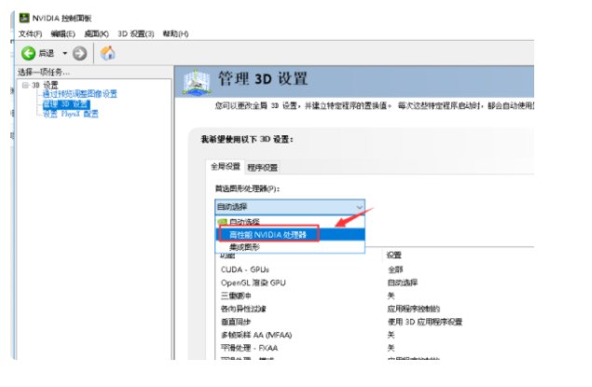Choose 集成图形 option in dropdown list

pos(290,247)
